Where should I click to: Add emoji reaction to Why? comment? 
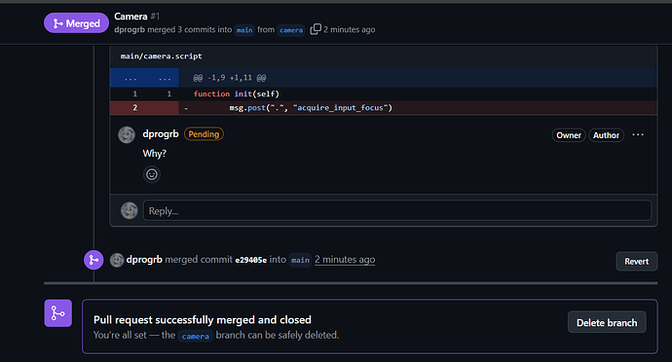(152, 174)
